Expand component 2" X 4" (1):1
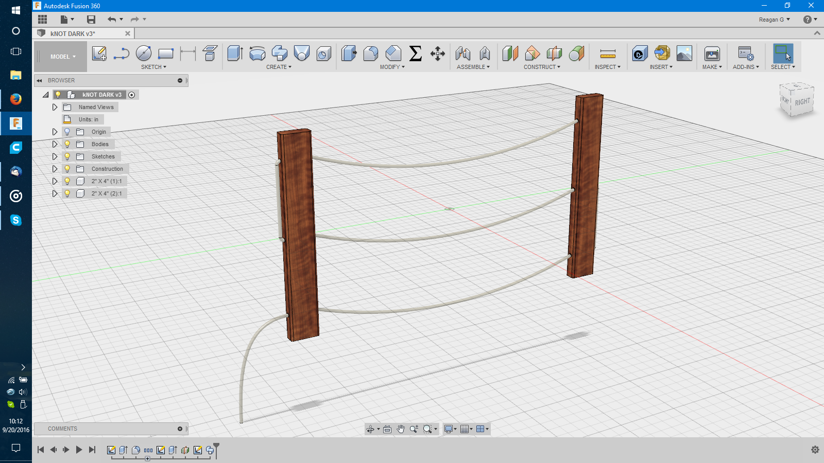The width and height of the screenshot is (824, 463). (55, 181)
